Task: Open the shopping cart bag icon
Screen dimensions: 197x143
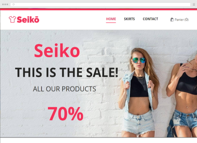Action: tap(172, 20)
